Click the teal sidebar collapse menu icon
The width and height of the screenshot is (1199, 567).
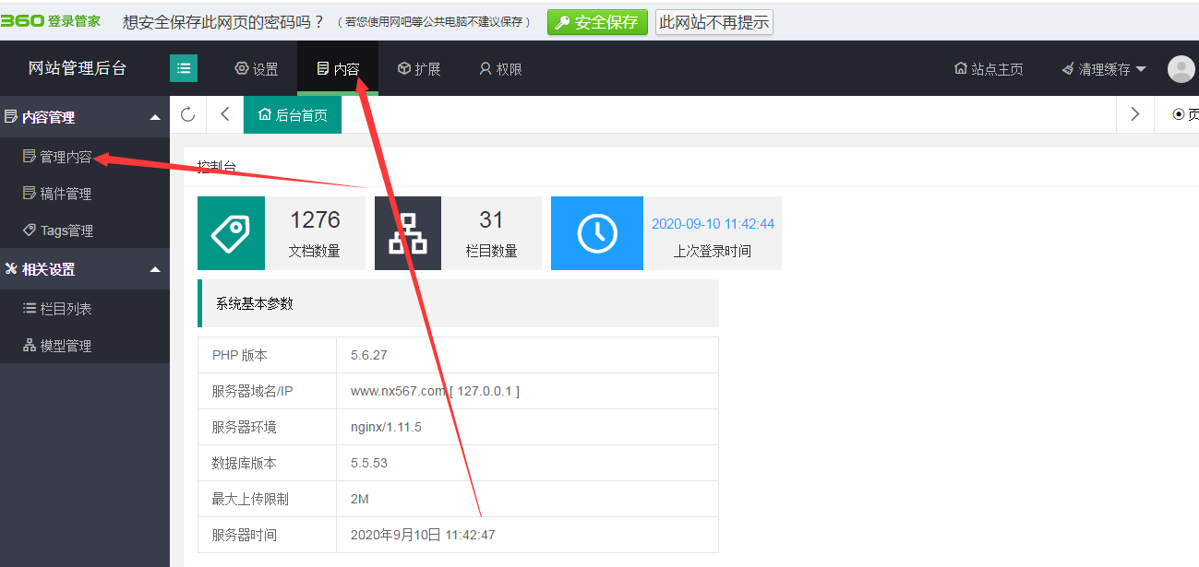(184, 68)
